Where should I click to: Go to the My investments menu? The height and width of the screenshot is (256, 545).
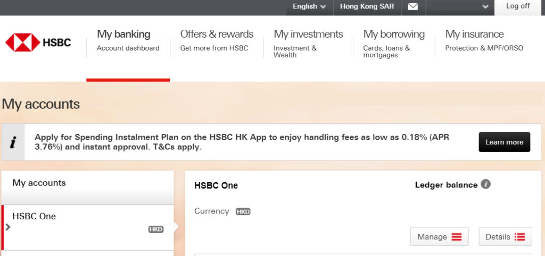pos(308,41)
